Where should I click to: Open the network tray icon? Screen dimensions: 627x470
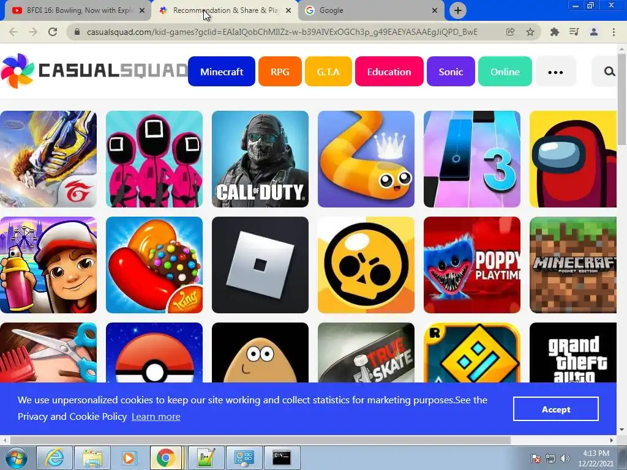(550, 458)
